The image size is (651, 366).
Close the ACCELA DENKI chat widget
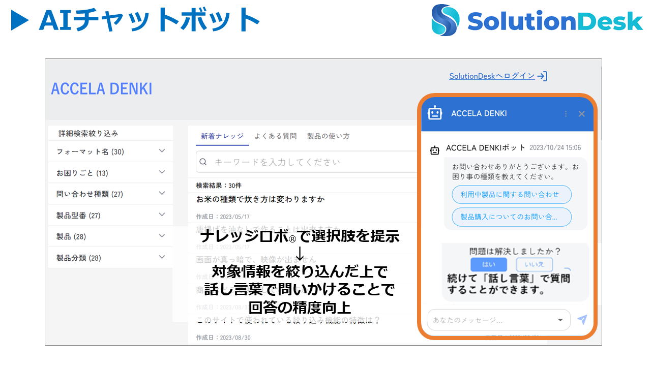(582, 114)
